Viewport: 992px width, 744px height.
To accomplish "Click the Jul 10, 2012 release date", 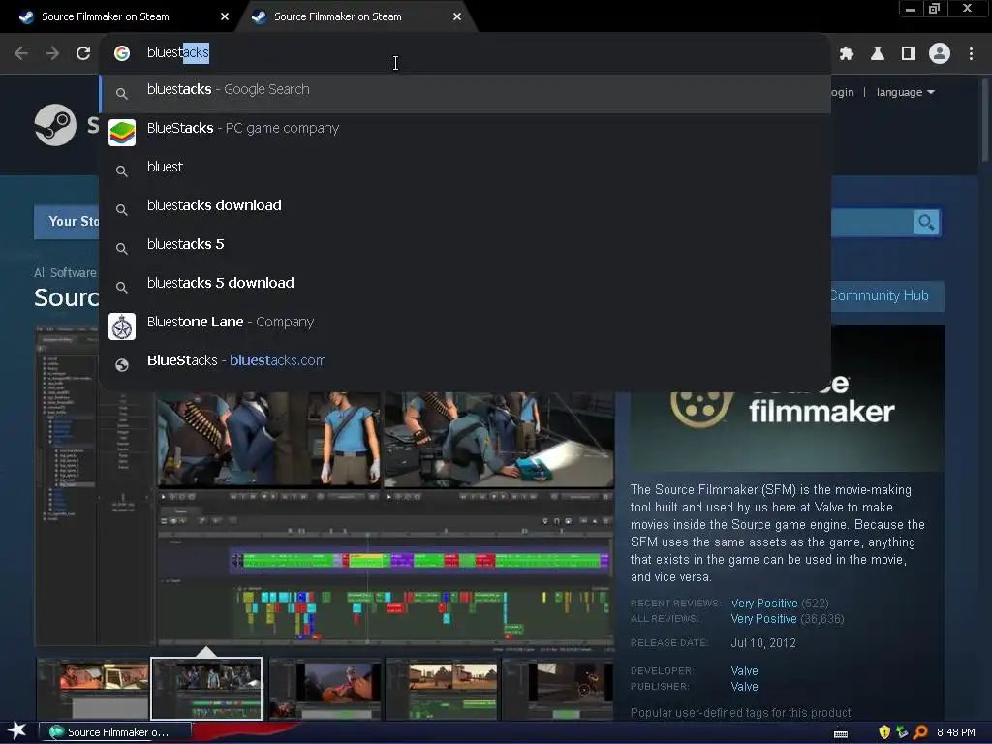I will click(x=763, y=643).
